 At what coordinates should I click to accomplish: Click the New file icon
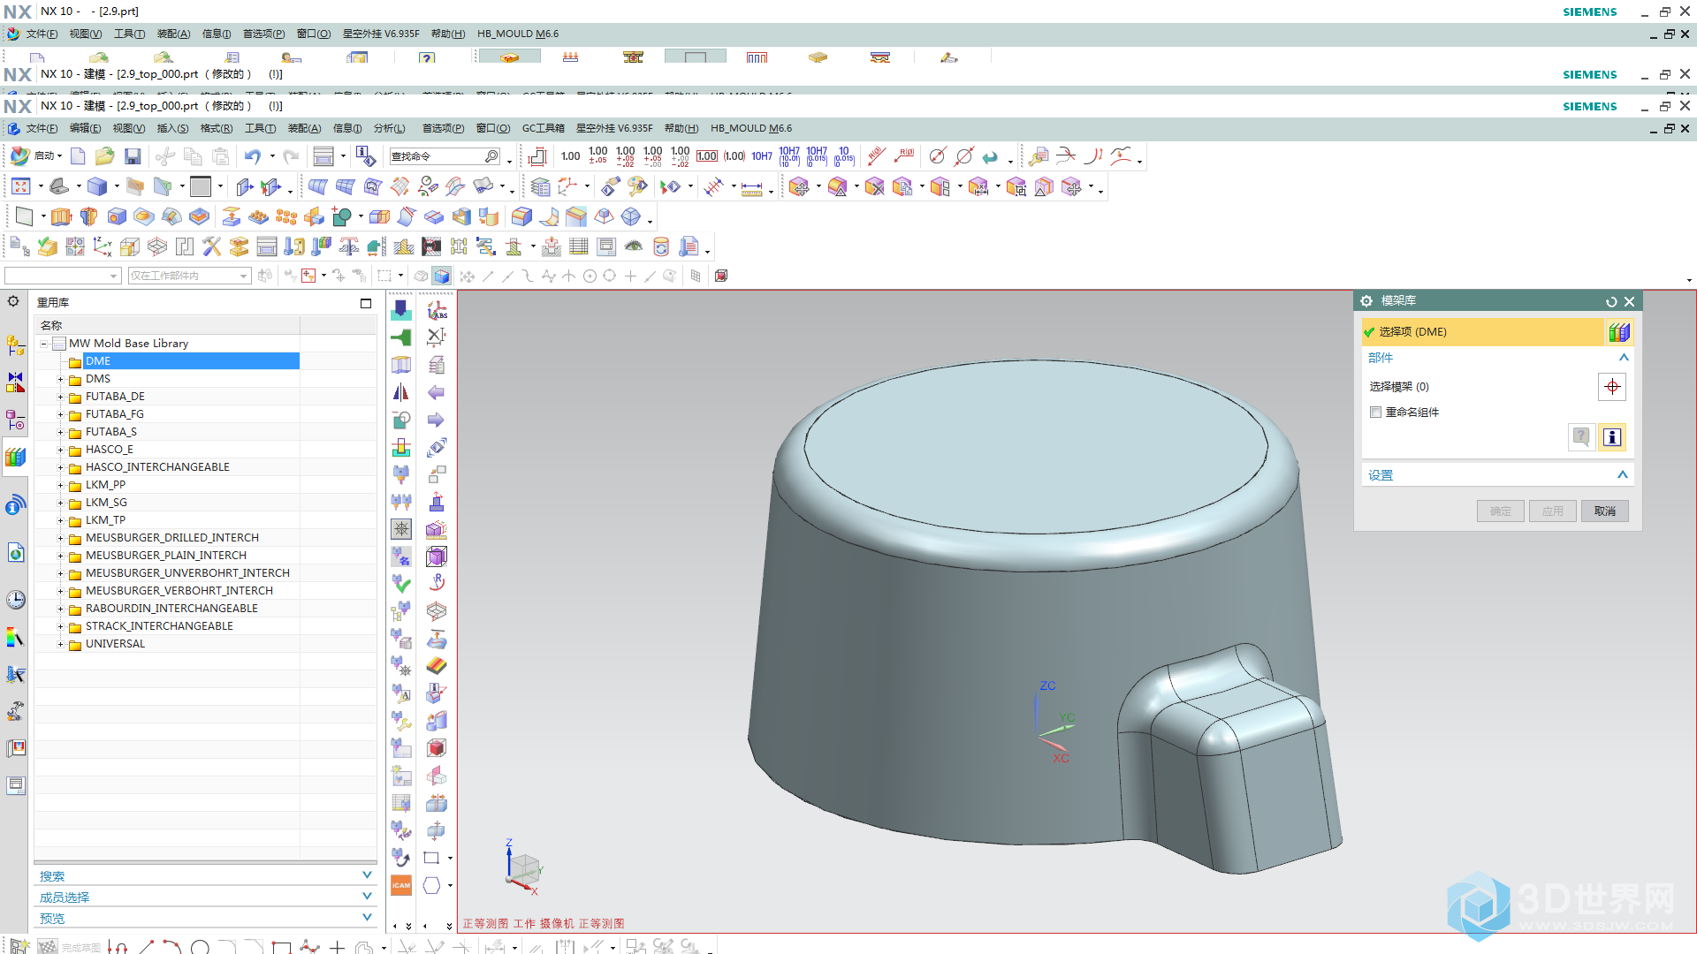pyautogui.click(x=78, y=157)
